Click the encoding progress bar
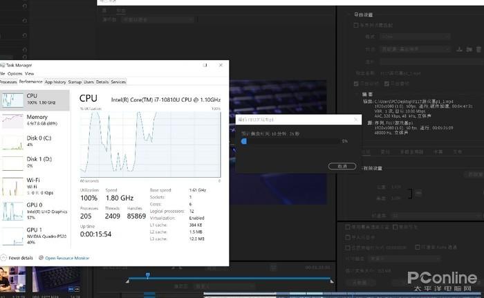Screen dimensions: 484x298 pos(290,141)
